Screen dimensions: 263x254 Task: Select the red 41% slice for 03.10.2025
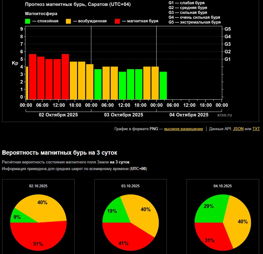tap(124, 239)
